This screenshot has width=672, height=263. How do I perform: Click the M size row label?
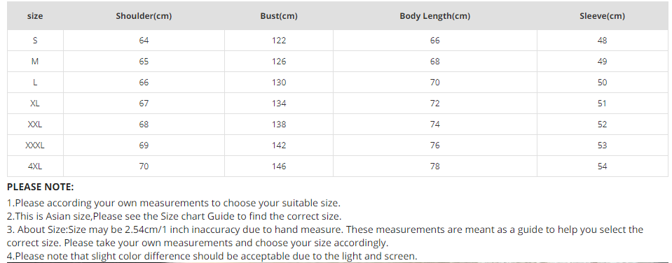pos(35,62)
